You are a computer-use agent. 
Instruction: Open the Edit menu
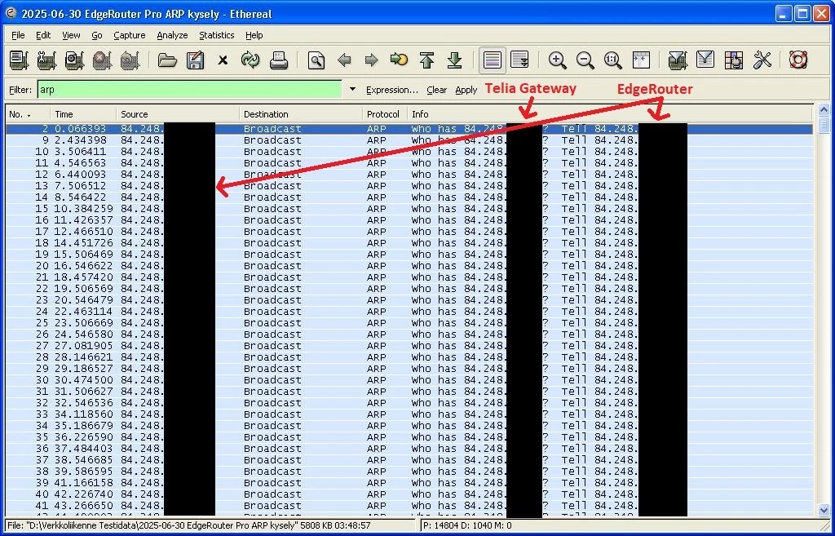[x=43, y=35]
